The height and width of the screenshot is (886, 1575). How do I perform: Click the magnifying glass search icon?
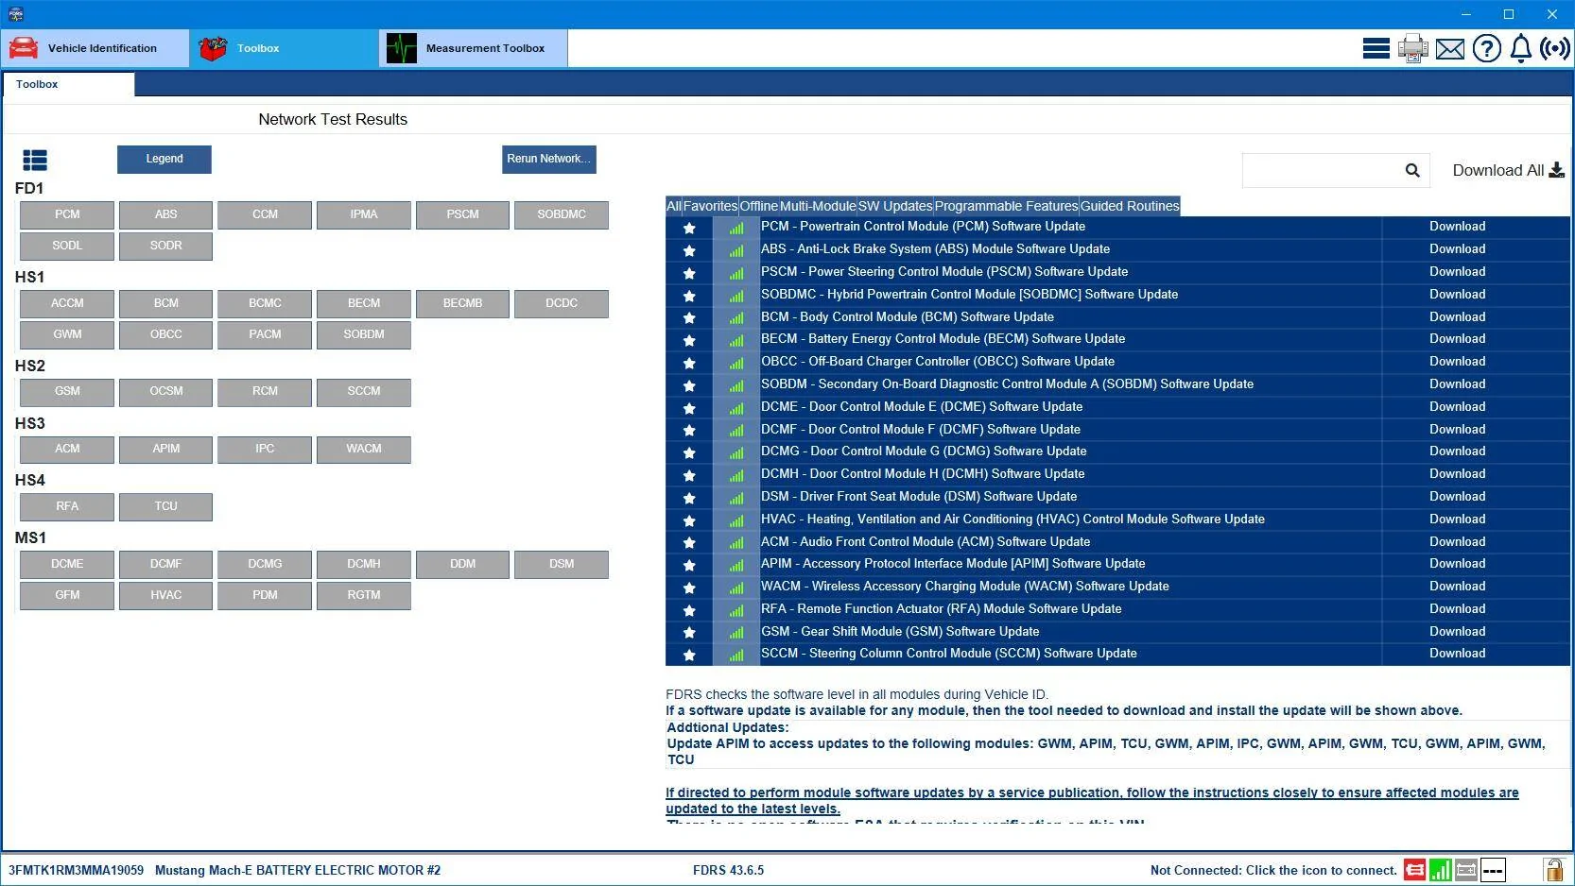[x=1412, y=171]
